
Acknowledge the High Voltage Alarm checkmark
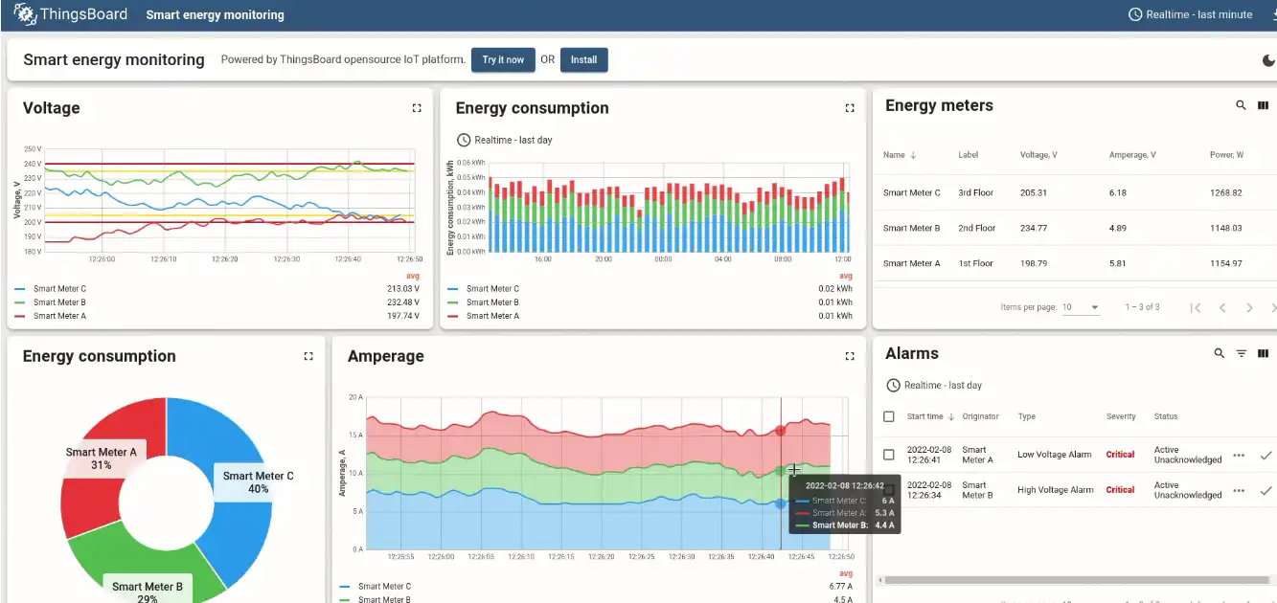(1266, 490)
